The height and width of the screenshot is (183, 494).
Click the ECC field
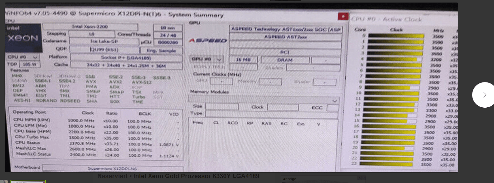333,108
